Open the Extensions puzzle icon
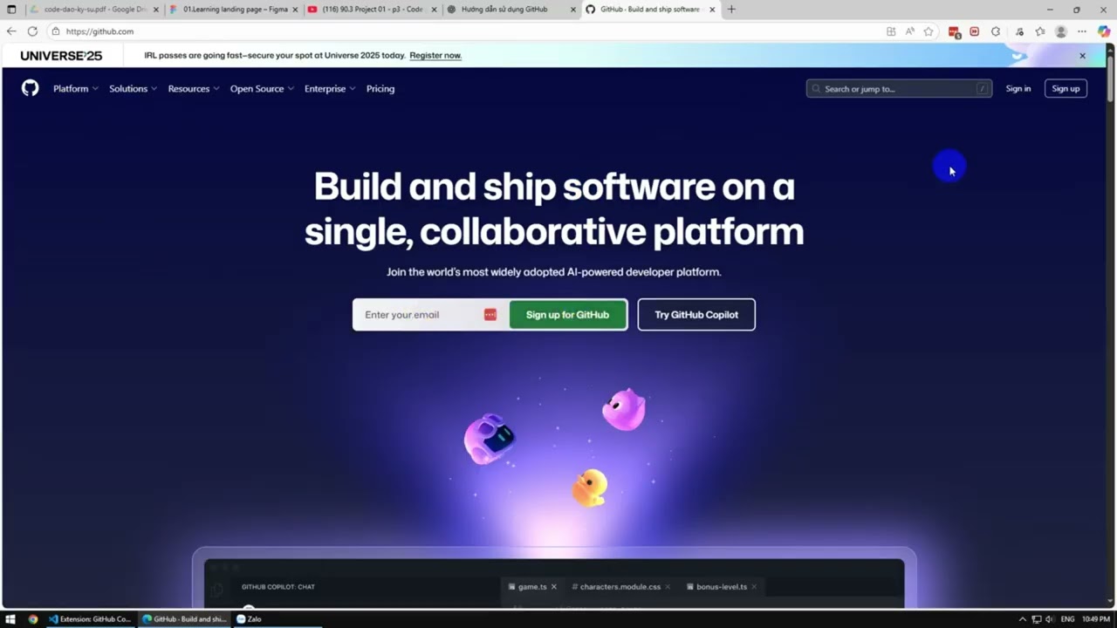 pos(996,31)
